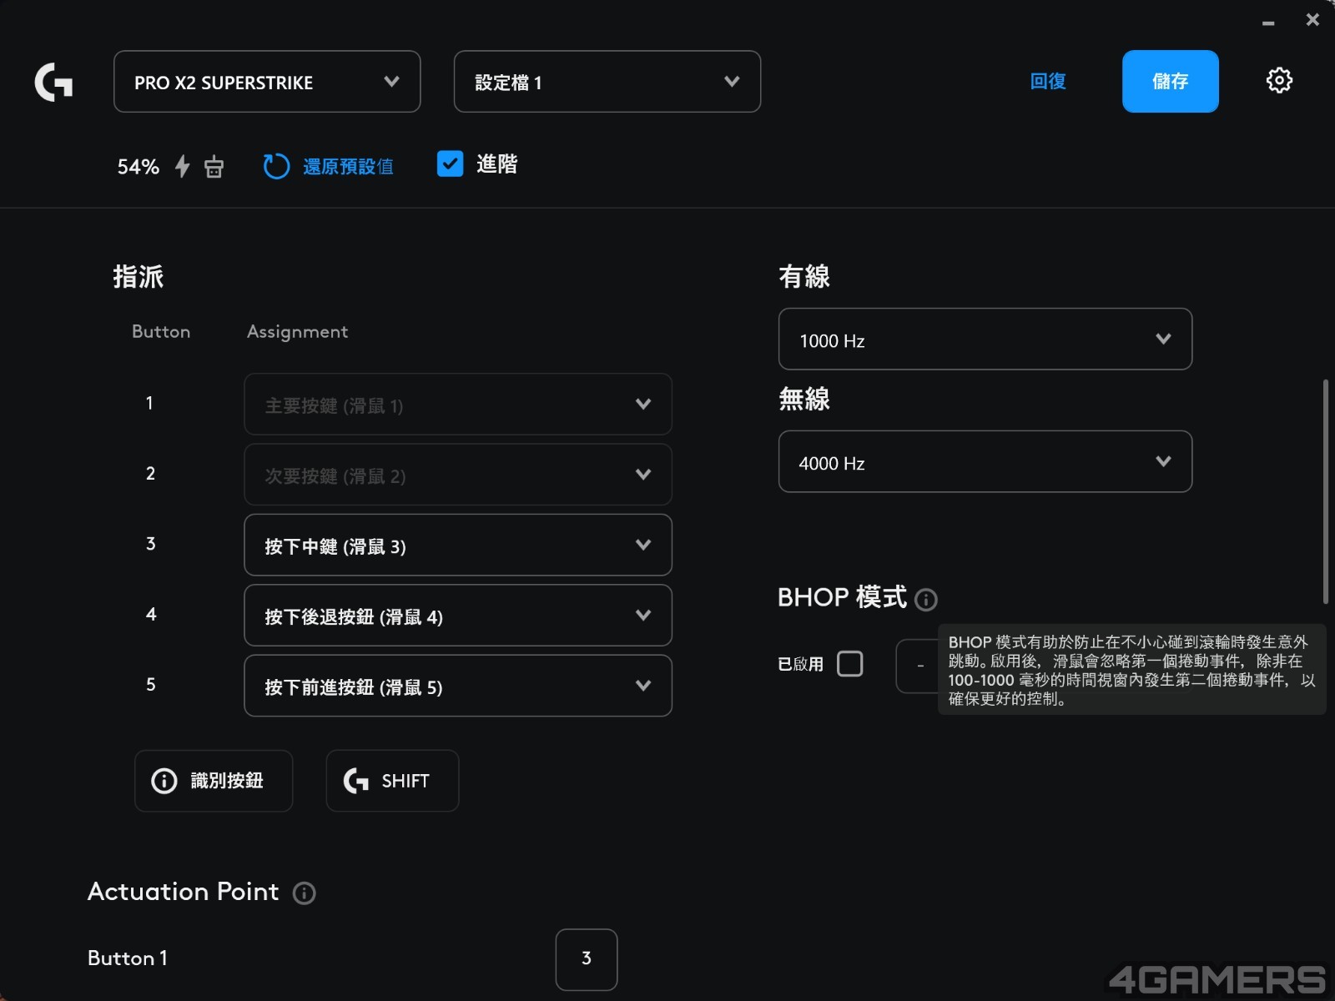
Task: Click the 還原預設值 circular reset icon
Action: [276, 166]
